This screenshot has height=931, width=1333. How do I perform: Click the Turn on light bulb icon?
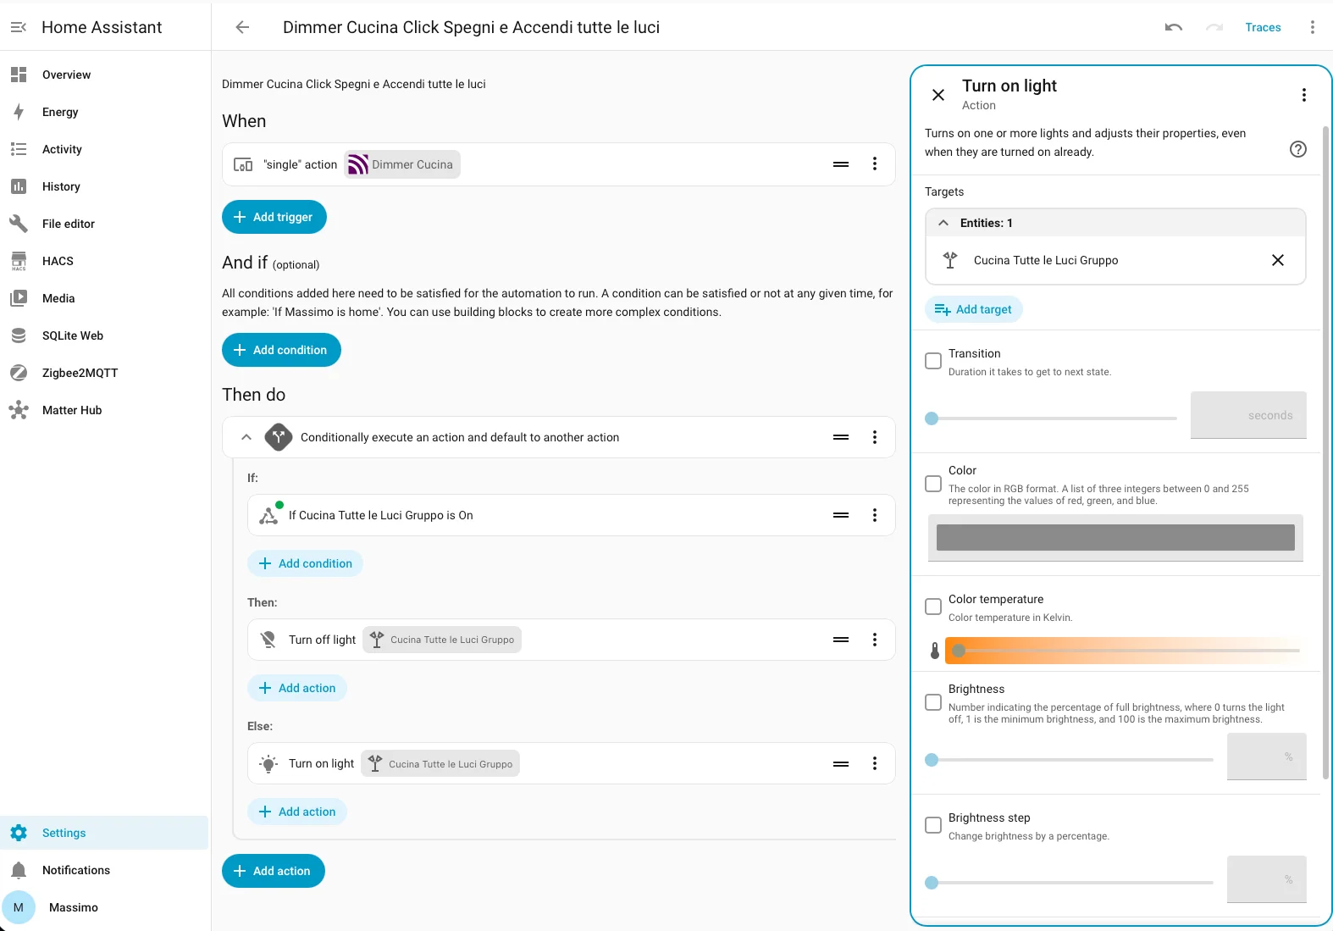pos(268,763)
